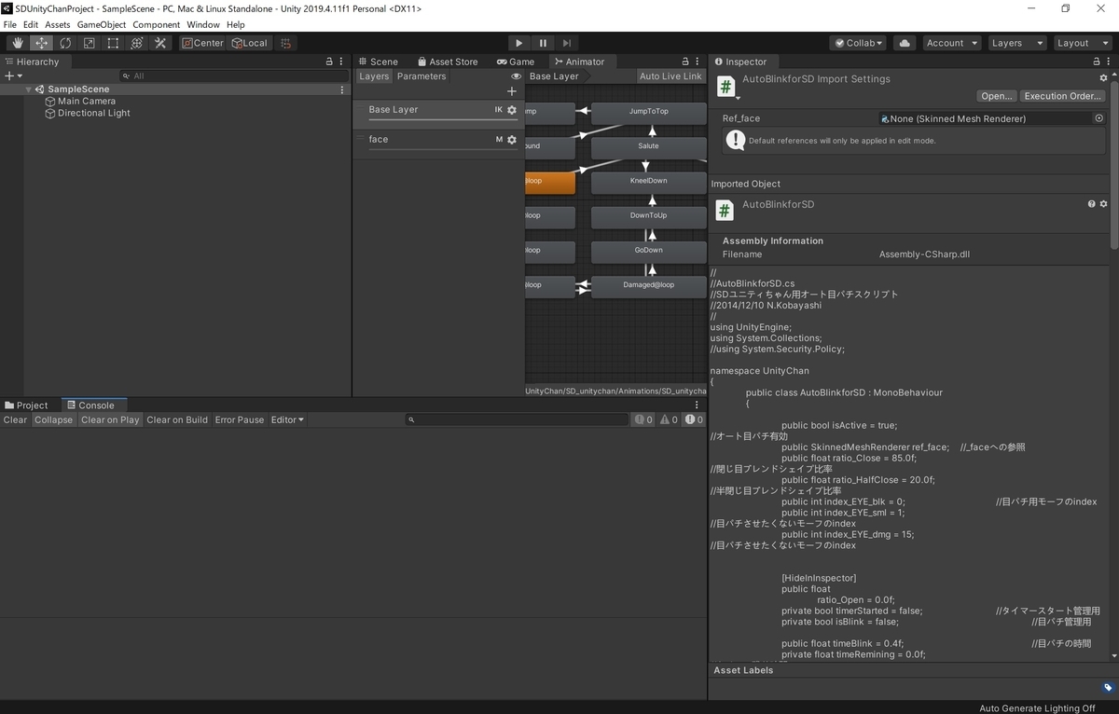This screenshot has width=1119, height=714.
Task: Select Main Camera in Hierarchy
Action: coord(86,101)
